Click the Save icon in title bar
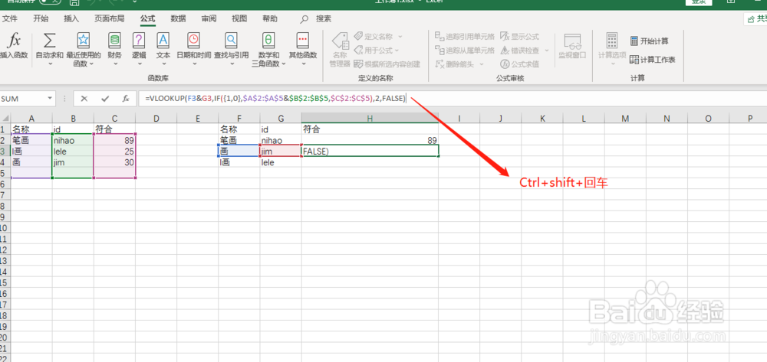 coord(74,2)
